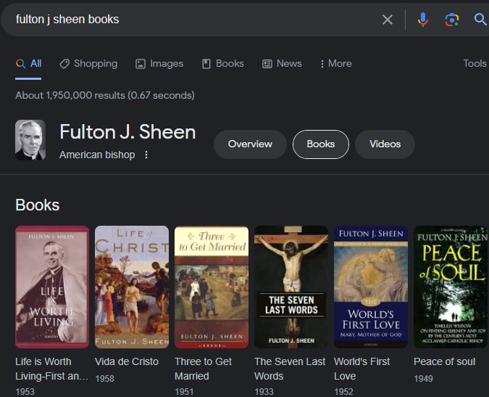Viewport: 489px width, 397px height.
Task: Click the Shopping tag icon
Action: click(64, 64)
